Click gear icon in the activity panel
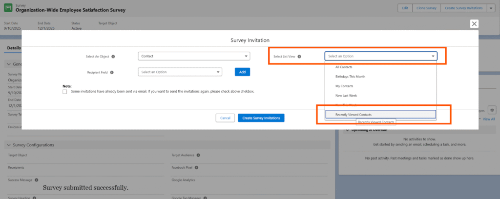Screen dimensions: 500x199 tap(492, 110)
